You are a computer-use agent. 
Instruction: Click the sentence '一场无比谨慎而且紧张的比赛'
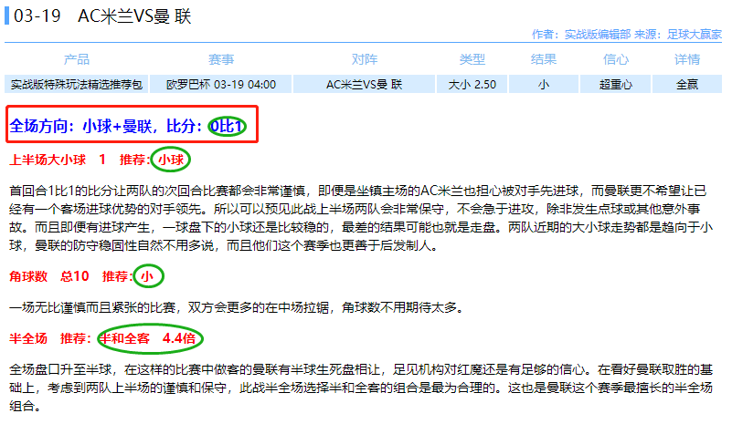coord(92,307)
